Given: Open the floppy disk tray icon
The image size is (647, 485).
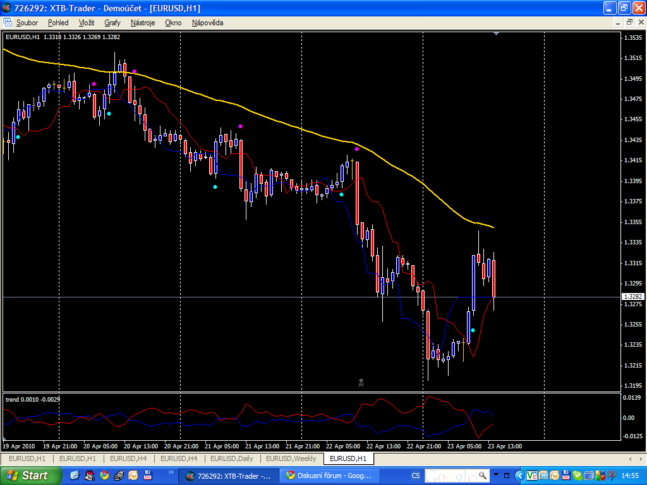Looking at the screenshot, I should pyautogui.click(x=566, y=476).
